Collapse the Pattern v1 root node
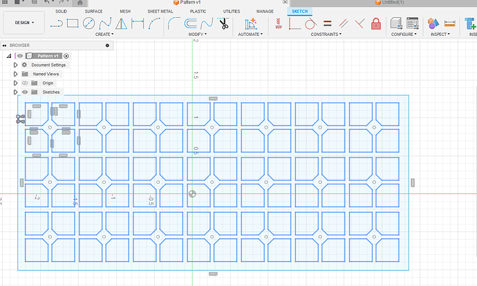 point(9,56)
